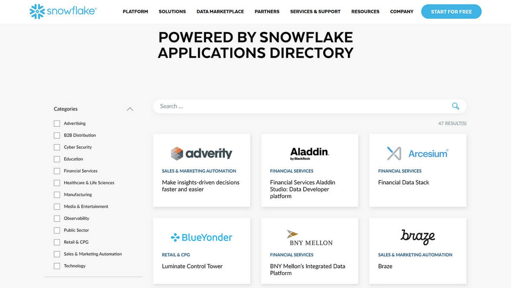Click the search magnifier icon
The height and width of the screenshot is (288, 511).
tap(456, 106)
